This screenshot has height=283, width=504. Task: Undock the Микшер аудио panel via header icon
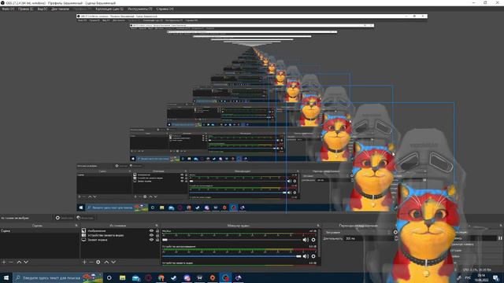pos(318,226)
